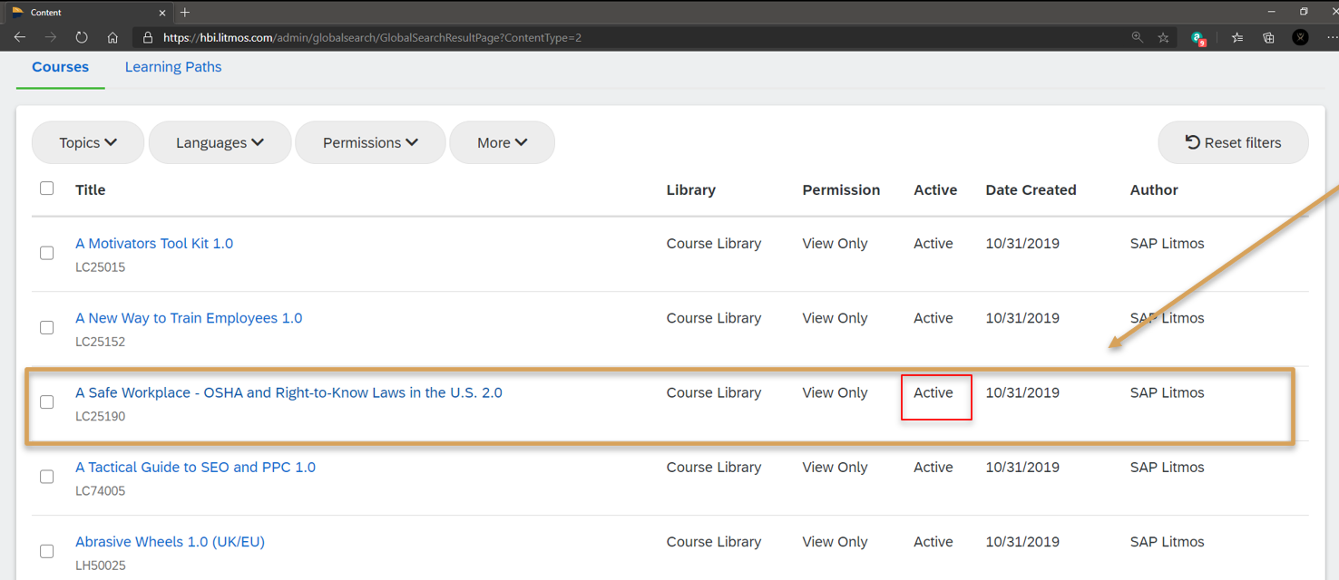Open a new browser tab with plus
This screenshot has height=580, width=1339.
click(185, 12)
